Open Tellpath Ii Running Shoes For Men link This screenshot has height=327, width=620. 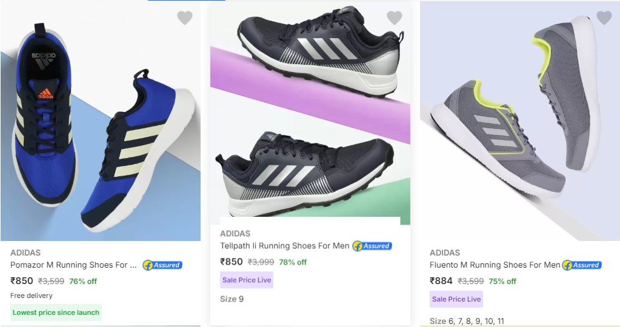point(284,246)
